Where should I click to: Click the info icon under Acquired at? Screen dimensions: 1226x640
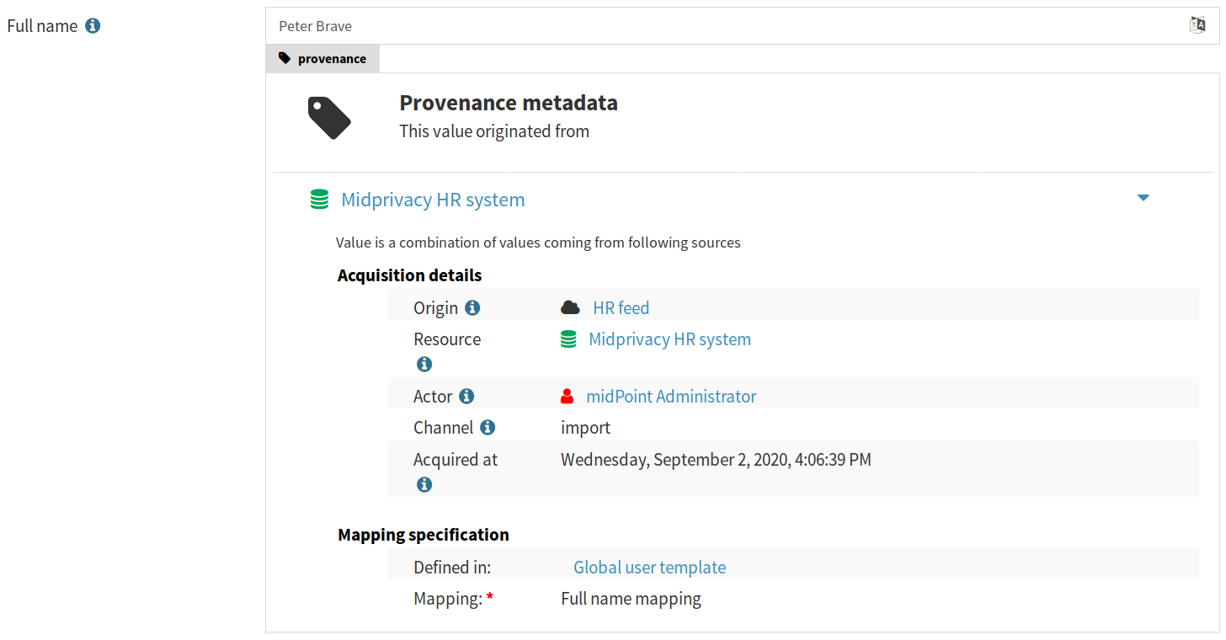pos(424,484)
